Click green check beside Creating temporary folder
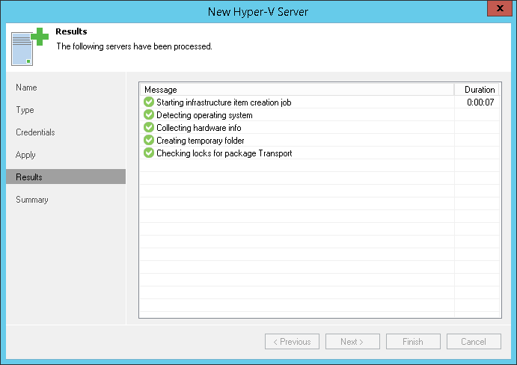 coord(149,141)
